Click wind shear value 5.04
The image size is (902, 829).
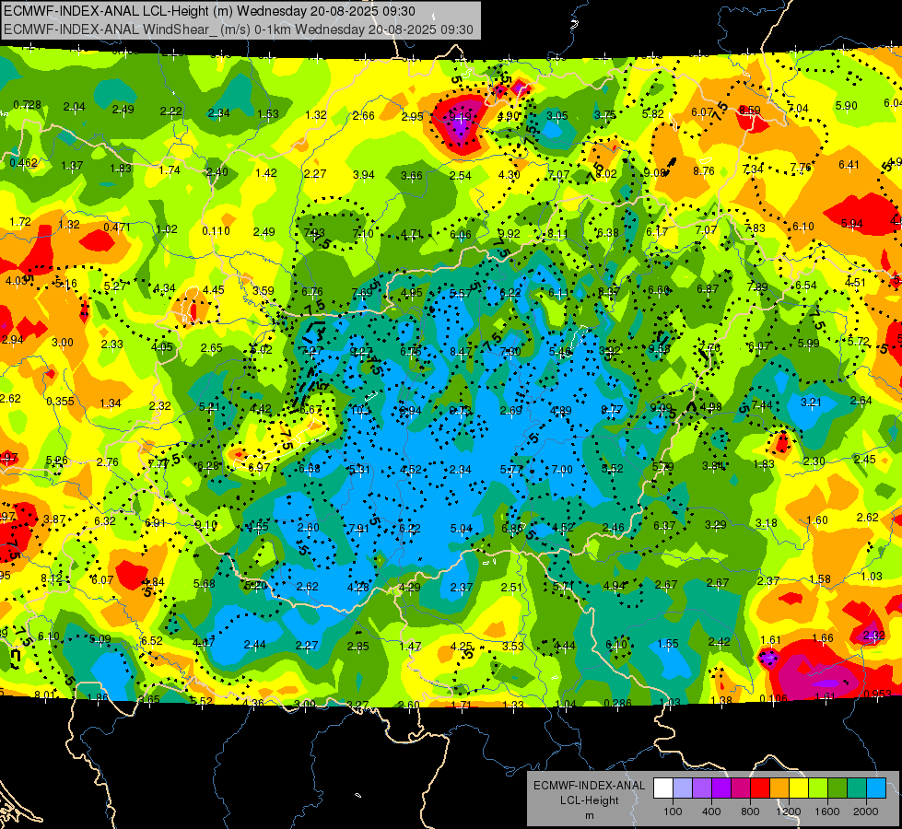[462, 528]
